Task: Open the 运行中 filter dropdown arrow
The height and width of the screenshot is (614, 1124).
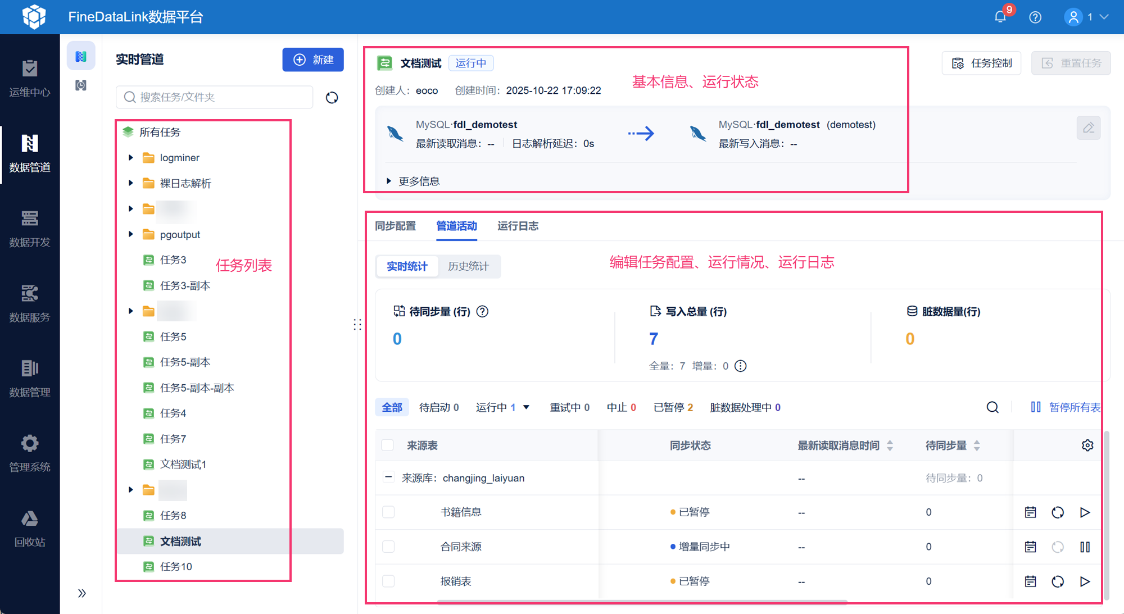Action: pos(527,407)
